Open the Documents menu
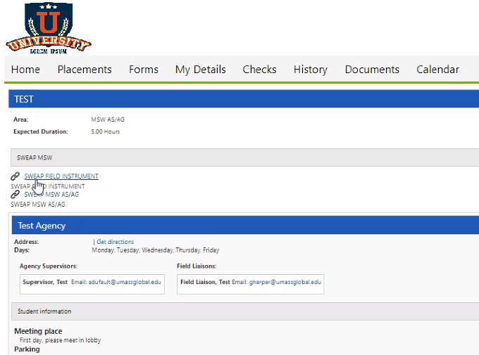Viewport: 479px width, 355px height. 372,70
